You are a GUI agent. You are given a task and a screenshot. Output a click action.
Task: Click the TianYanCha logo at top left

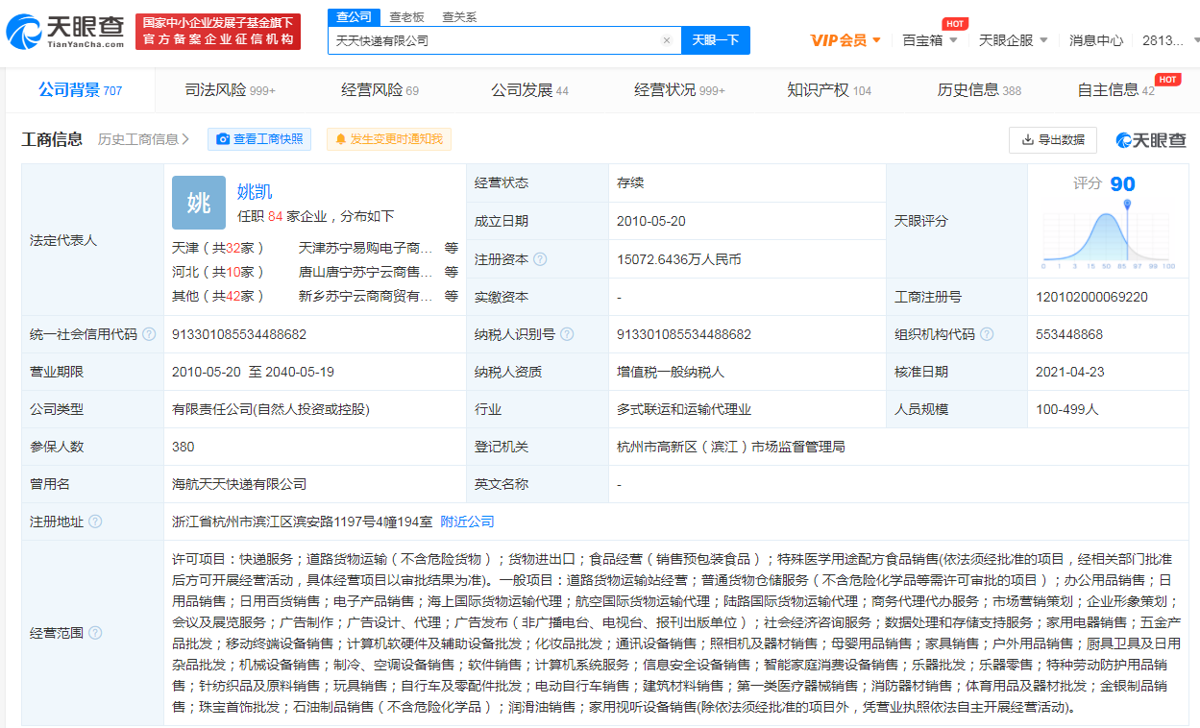tap(64, 32)
